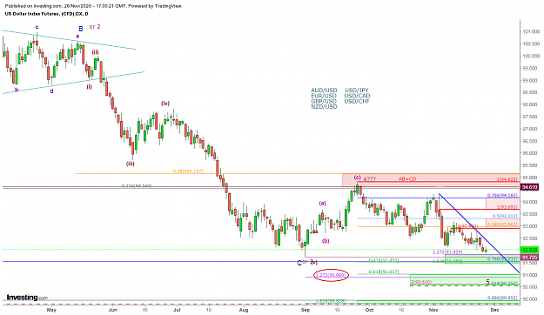Viewport: 544px width, 315px height.
Task: Click the Dec date axis label
Action: pyautogui.click(x=494, y=310)
